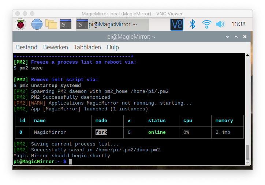Click the '/home/pi/.pm2/dump.pm2' path text

click(128, 150)
